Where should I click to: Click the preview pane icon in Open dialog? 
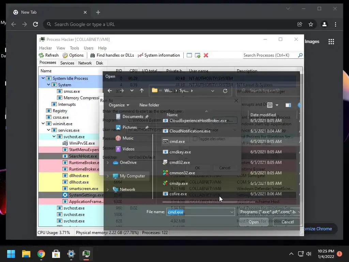point(288,105)
